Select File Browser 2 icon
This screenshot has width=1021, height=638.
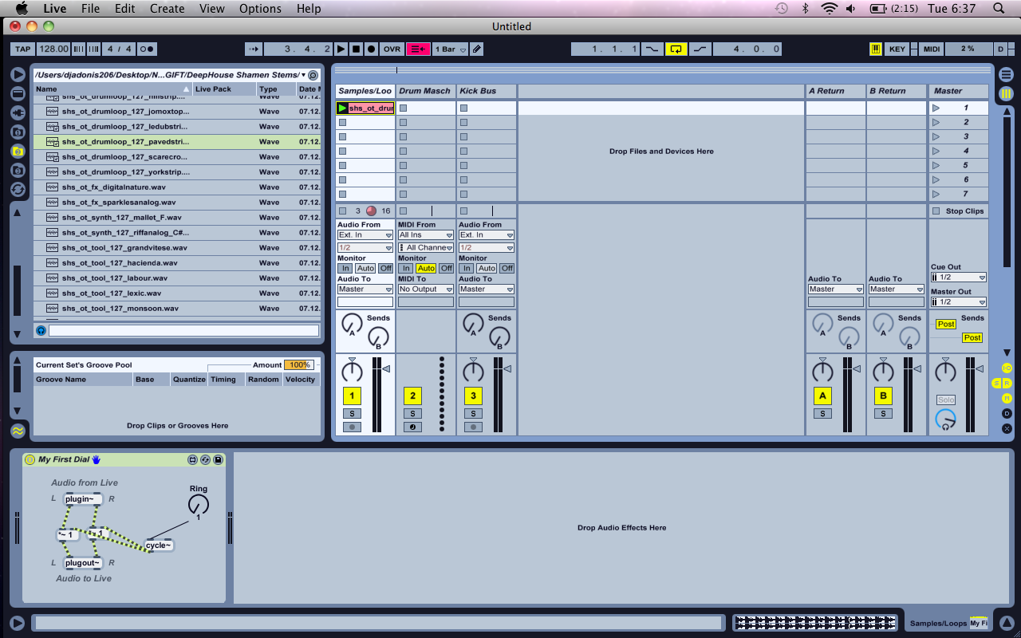(x=18, y=151)
